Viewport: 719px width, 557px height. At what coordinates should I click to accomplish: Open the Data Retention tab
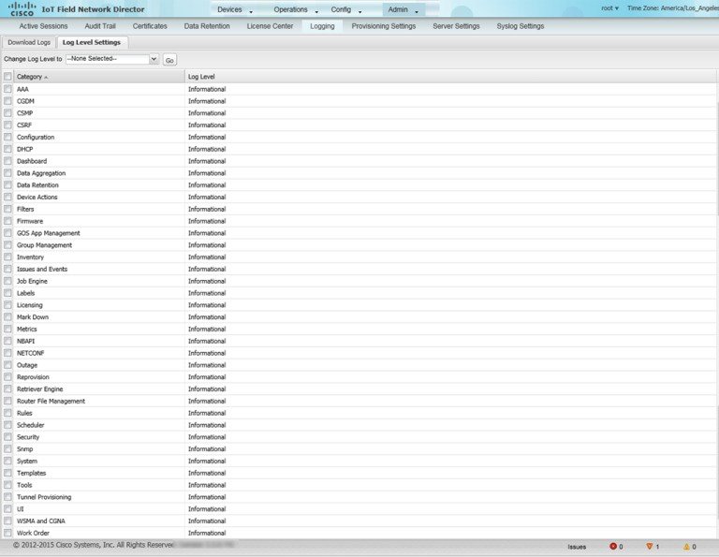(207, 26)
